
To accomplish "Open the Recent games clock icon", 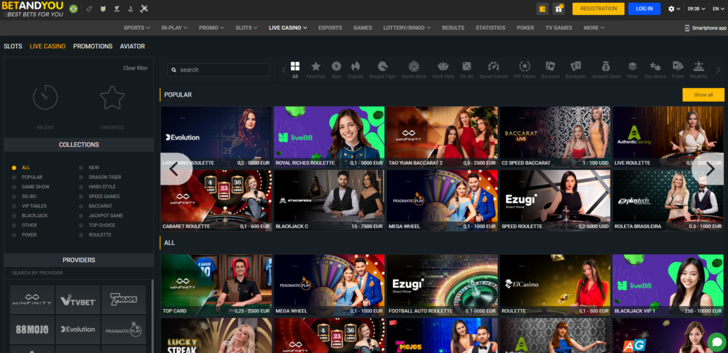I will pos(45,97).
